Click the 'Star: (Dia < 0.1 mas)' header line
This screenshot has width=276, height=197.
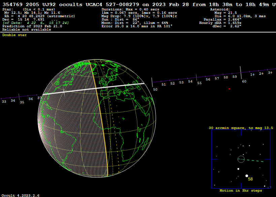[29, 9]
